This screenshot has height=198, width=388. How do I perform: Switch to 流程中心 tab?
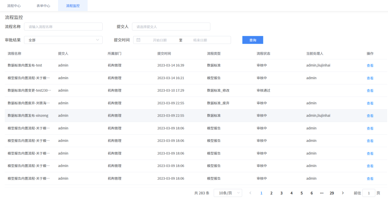(14, 6)
